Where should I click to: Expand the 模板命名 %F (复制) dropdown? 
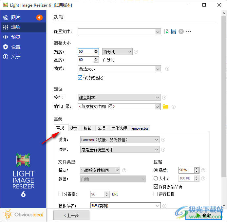158,206
